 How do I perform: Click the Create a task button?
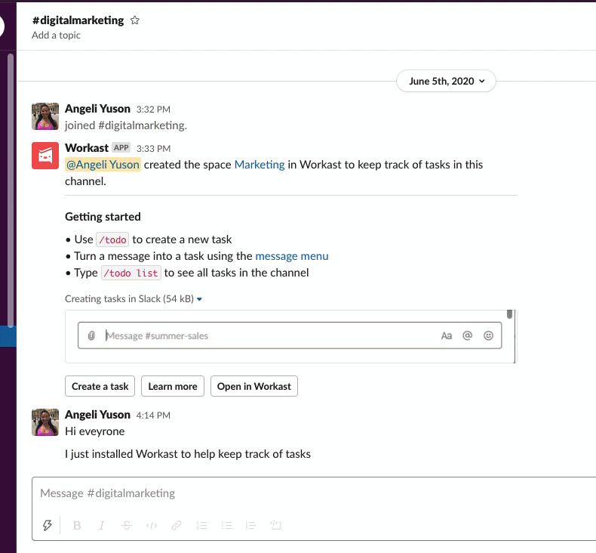tap(100, 386)
